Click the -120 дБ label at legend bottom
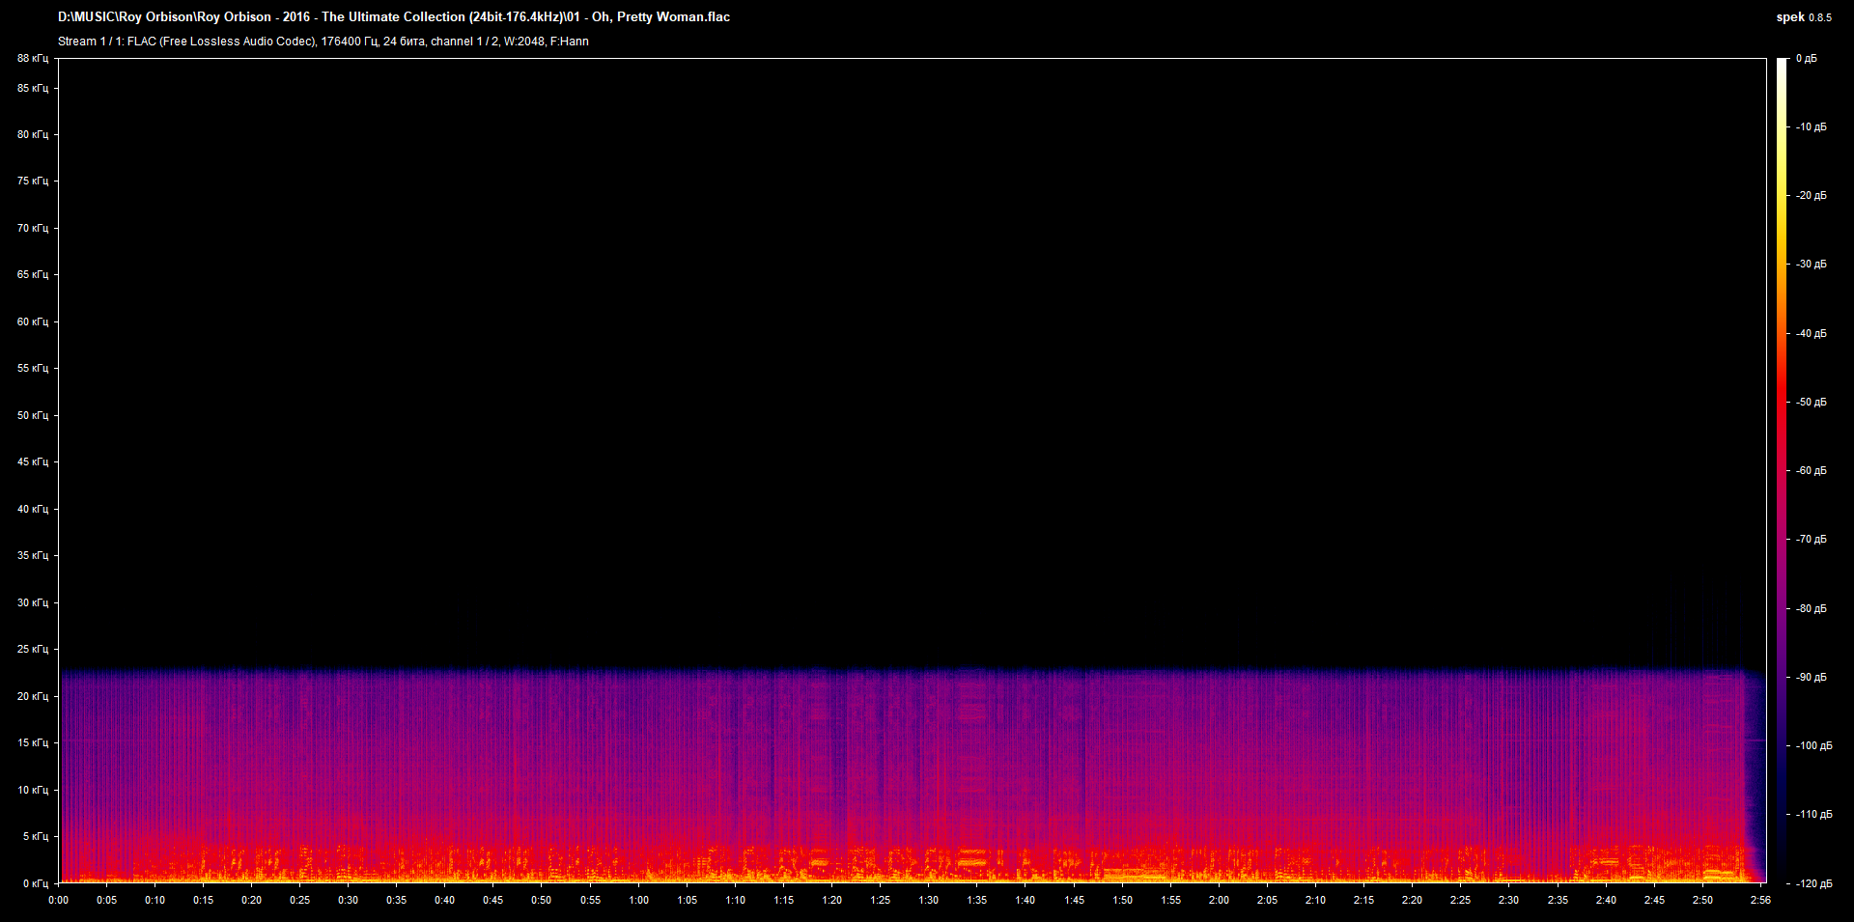Viewport: 1854px width, 922px height. (1812, 881)
